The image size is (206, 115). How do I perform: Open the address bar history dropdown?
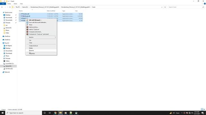[162, 7]
